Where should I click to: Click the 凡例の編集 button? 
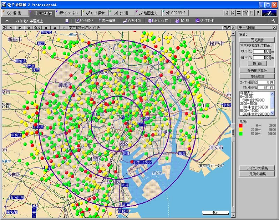click(257, 174)
